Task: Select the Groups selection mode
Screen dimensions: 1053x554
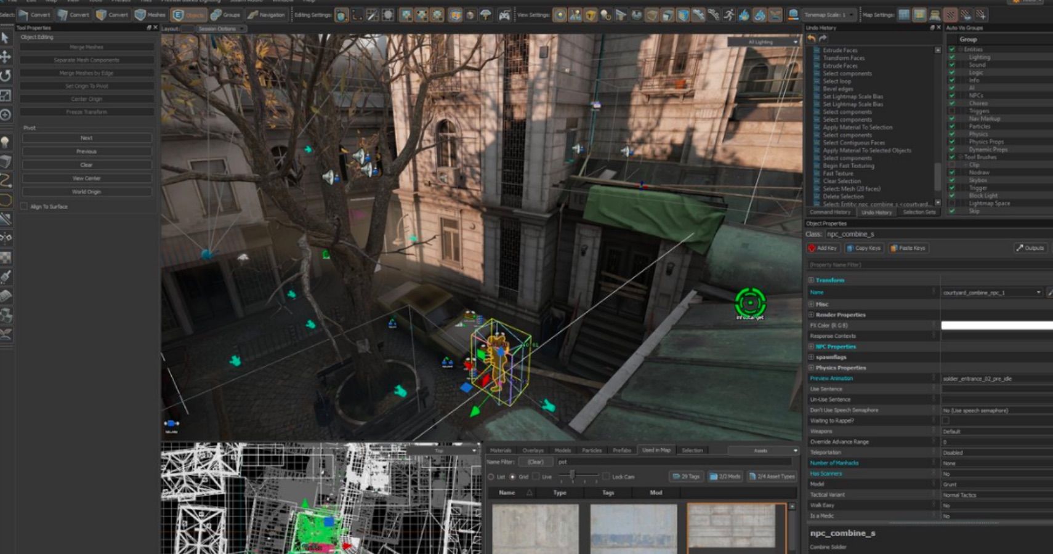Action: pyautogui.click(x=225, y=15)
